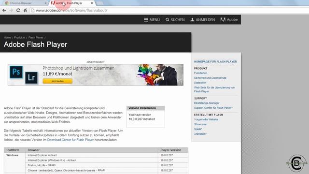Click Internet Explorer (Windows 8.x) ActiveX row

coord(106,160)
